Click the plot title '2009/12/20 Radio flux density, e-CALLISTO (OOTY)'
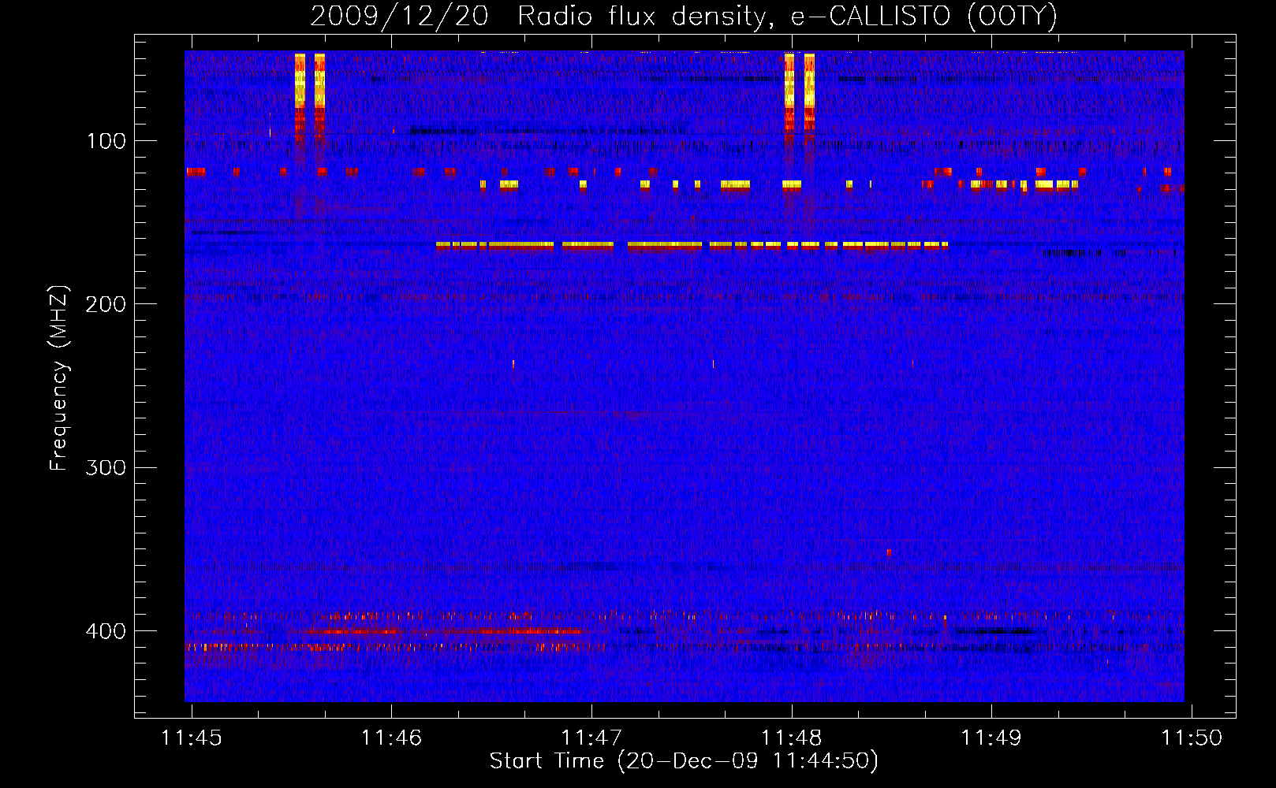 pyautogui.click(x=684, y=17)
